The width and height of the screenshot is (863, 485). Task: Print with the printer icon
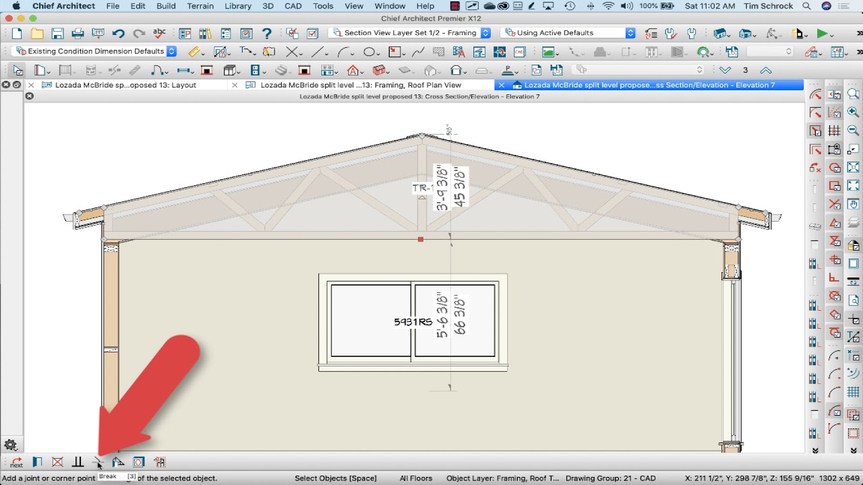point(78,34)
